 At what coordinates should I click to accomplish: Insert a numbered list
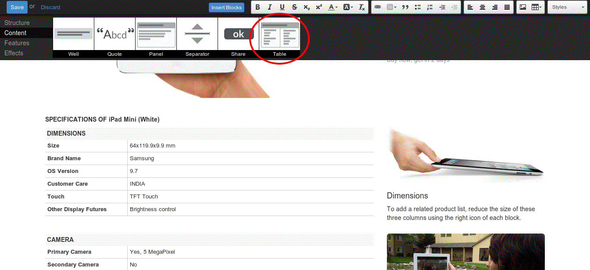430,7
